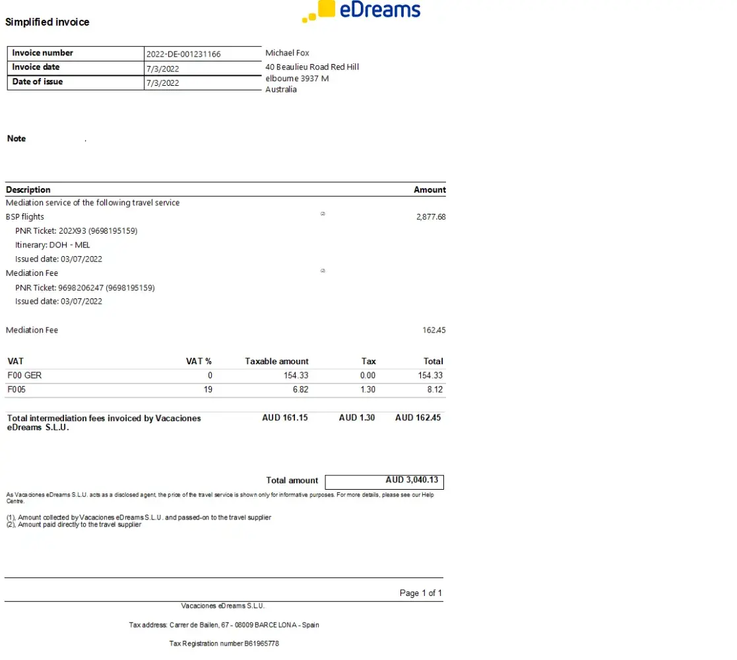The image size is (737, 660).
Task: Click the 'Taxable amount' column header
Action: point(276,361)
